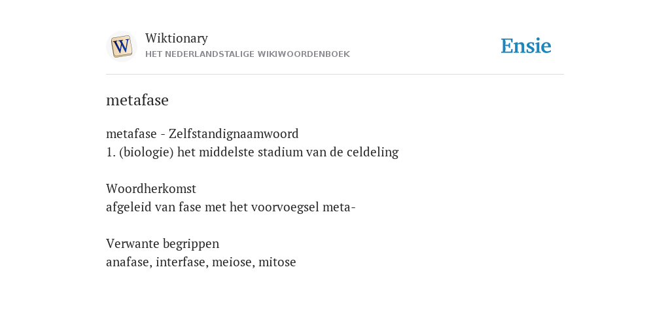Click the Wiktionary W logo icon
The width and height of the screenshot is (670, 335).
122,46
